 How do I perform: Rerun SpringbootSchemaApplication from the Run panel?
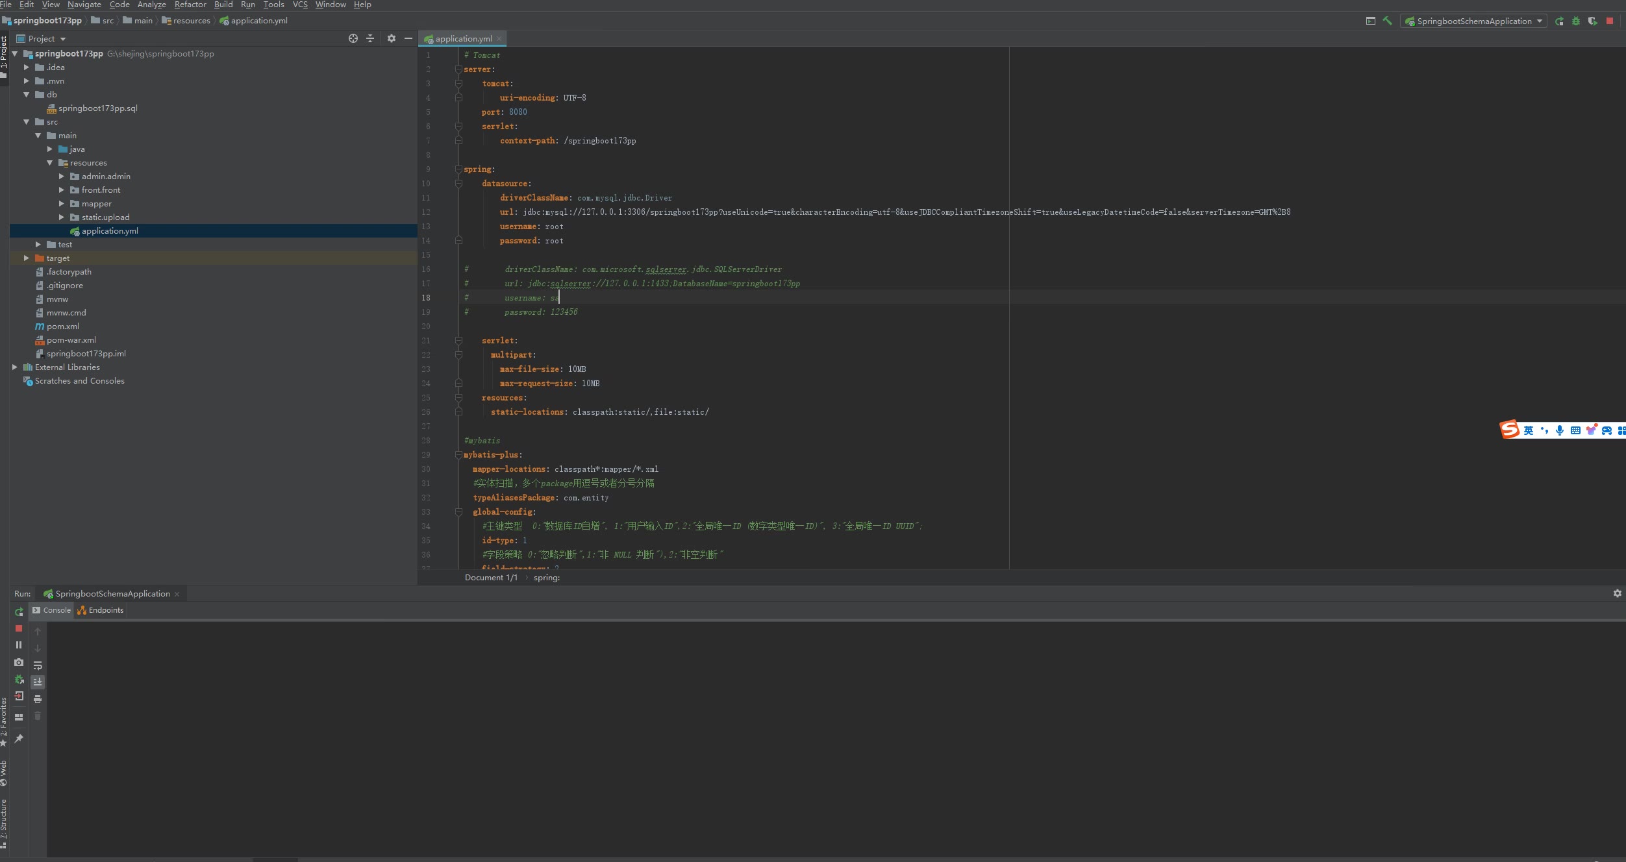[19, 611]
